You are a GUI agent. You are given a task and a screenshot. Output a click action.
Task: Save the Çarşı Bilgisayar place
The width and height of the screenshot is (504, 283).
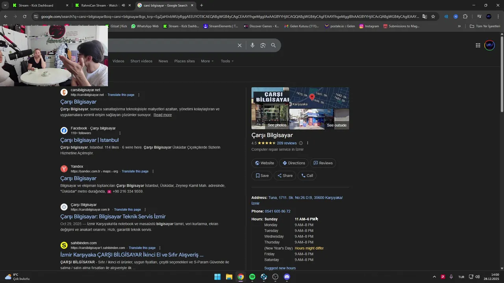pos(262,176)
